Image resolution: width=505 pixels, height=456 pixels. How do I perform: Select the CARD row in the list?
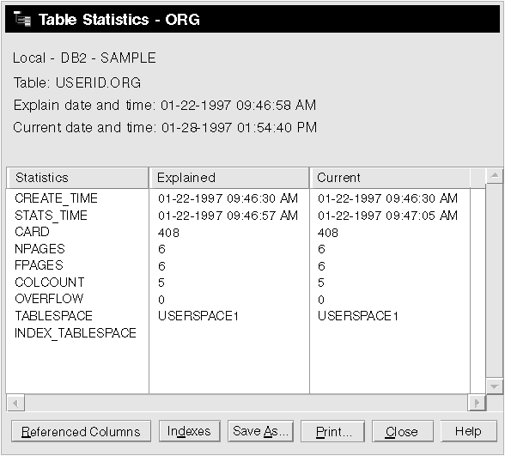point(238,232)
